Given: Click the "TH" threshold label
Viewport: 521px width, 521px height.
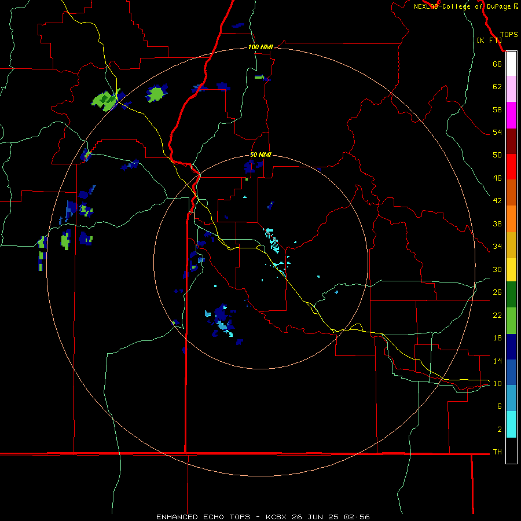Looking at the screenshot, I should pos(497,452).
